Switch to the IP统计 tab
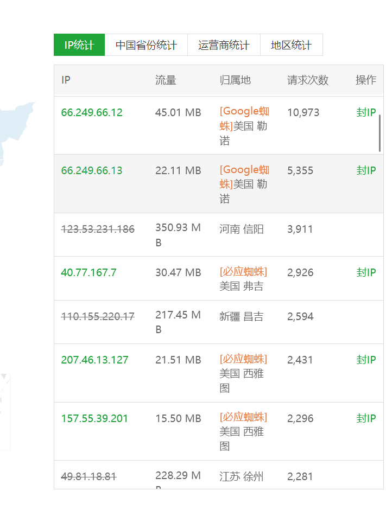The height and width of the screenshot is (523, 386). pyautogui.click(x=79, y=45)
